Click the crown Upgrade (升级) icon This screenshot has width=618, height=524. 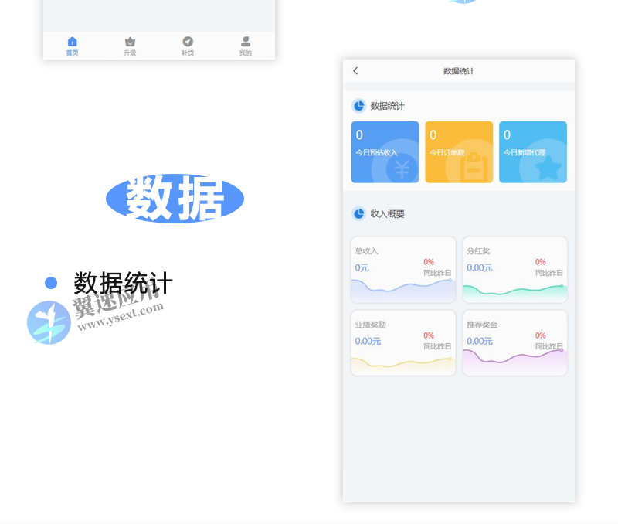click(x=130, y=43)
